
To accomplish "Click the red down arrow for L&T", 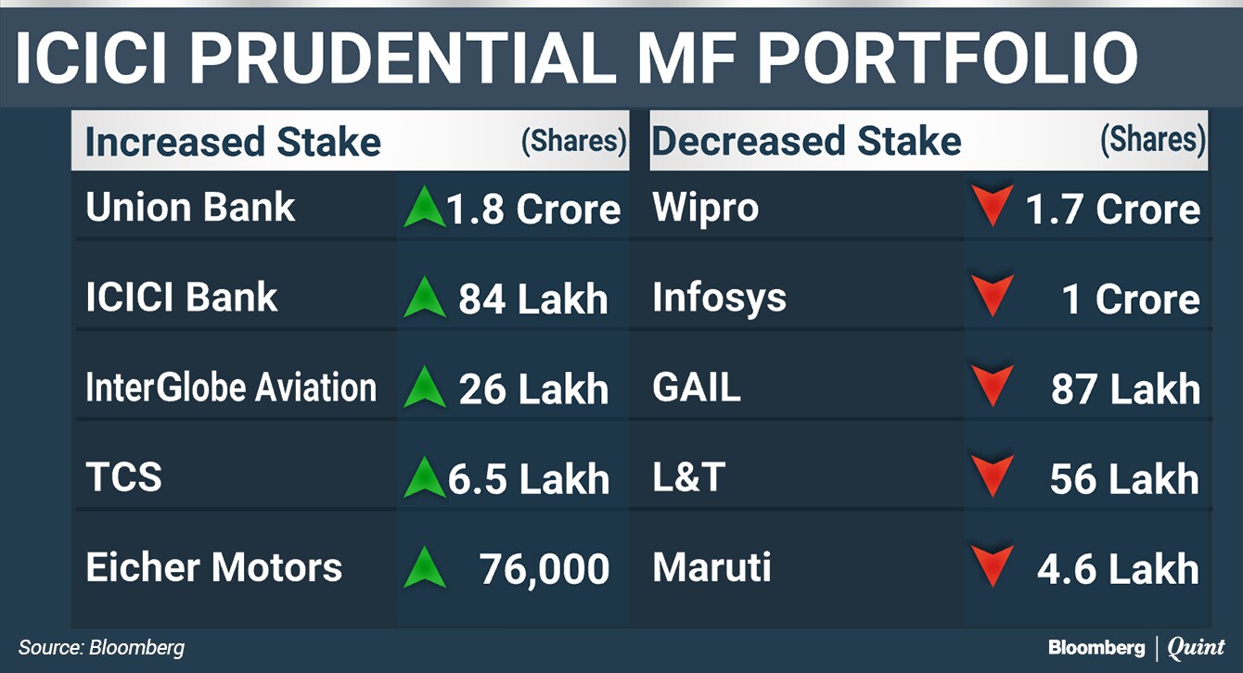I will [993, 477].
